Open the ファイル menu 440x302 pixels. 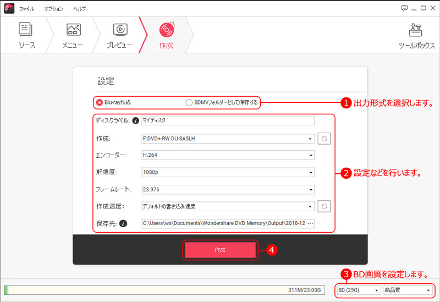tap(26, 9)
